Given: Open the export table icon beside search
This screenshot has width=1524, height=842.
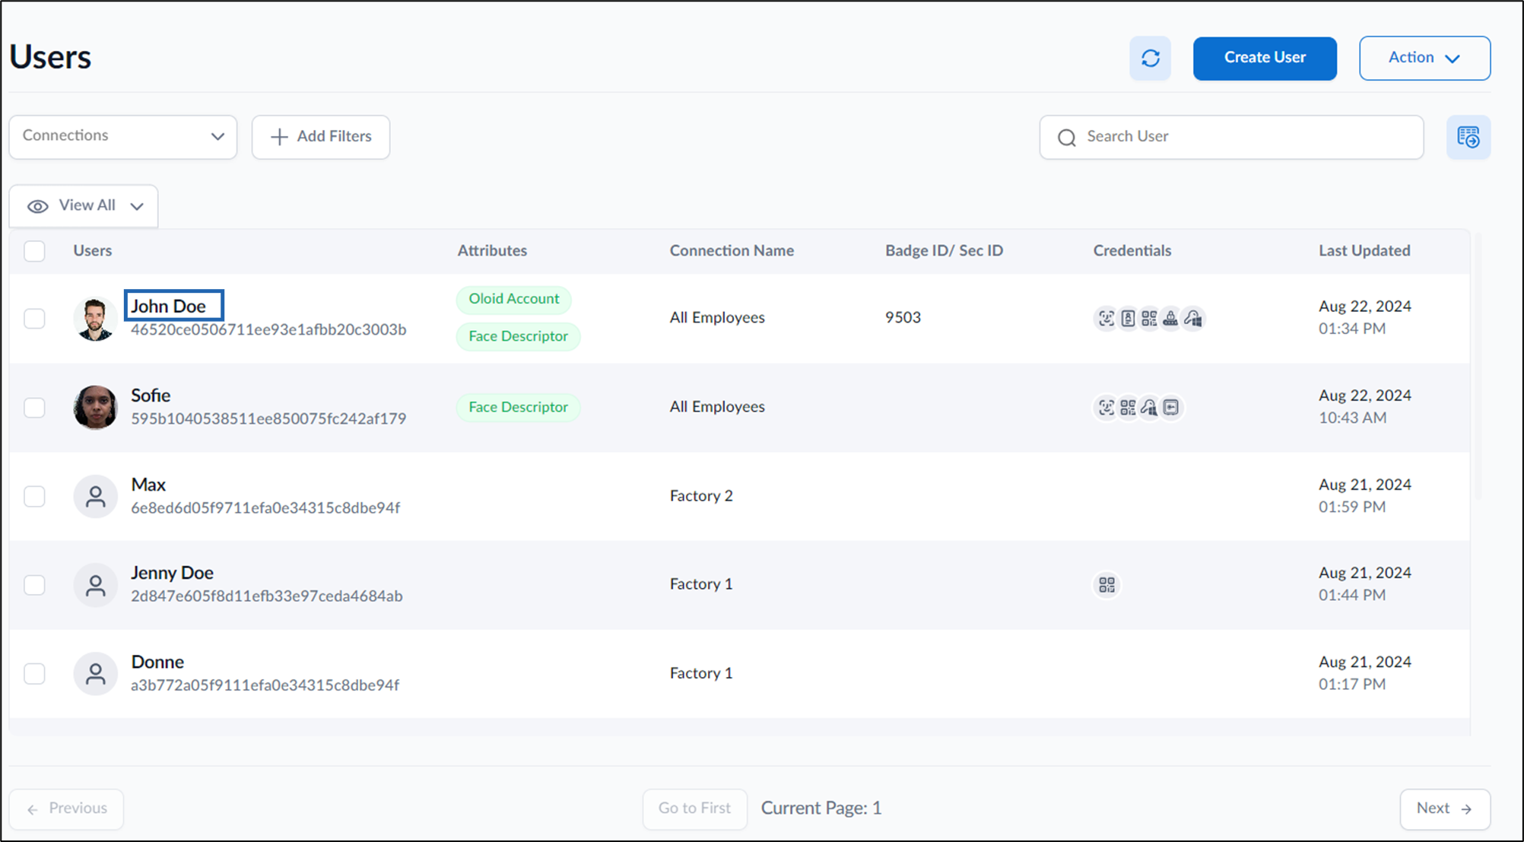Looking at the screenshot, I should tap(1468, 137).
